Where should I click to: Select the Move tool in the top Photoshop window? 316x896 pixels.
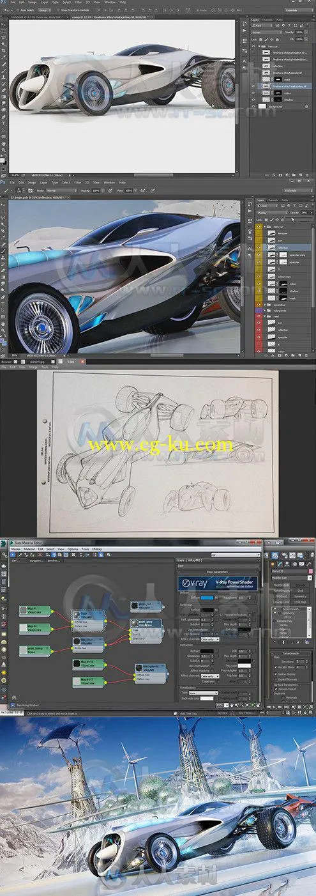coord(3,24)
